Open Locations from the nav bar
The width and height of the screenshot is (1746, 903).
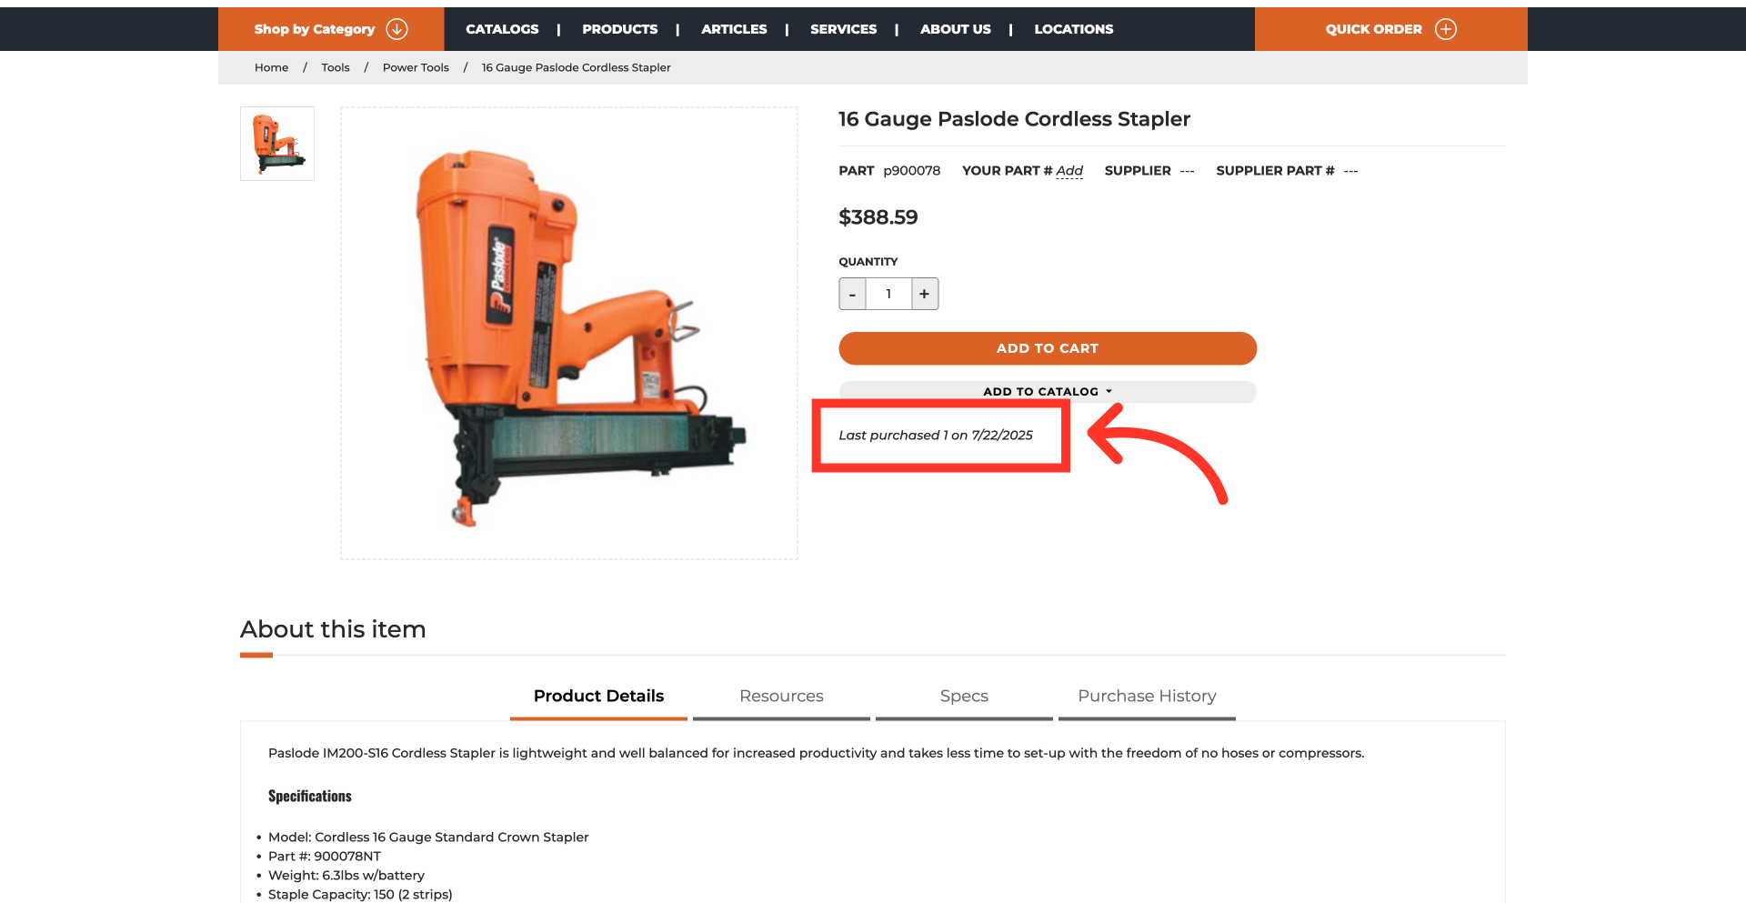tap(1074, 29)
